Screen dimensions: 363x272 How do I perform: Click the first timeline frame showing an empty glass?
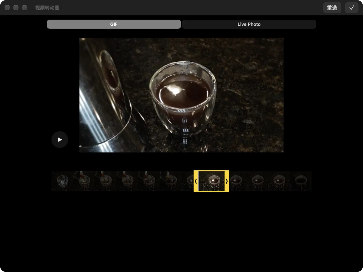(x=62, y=181)
